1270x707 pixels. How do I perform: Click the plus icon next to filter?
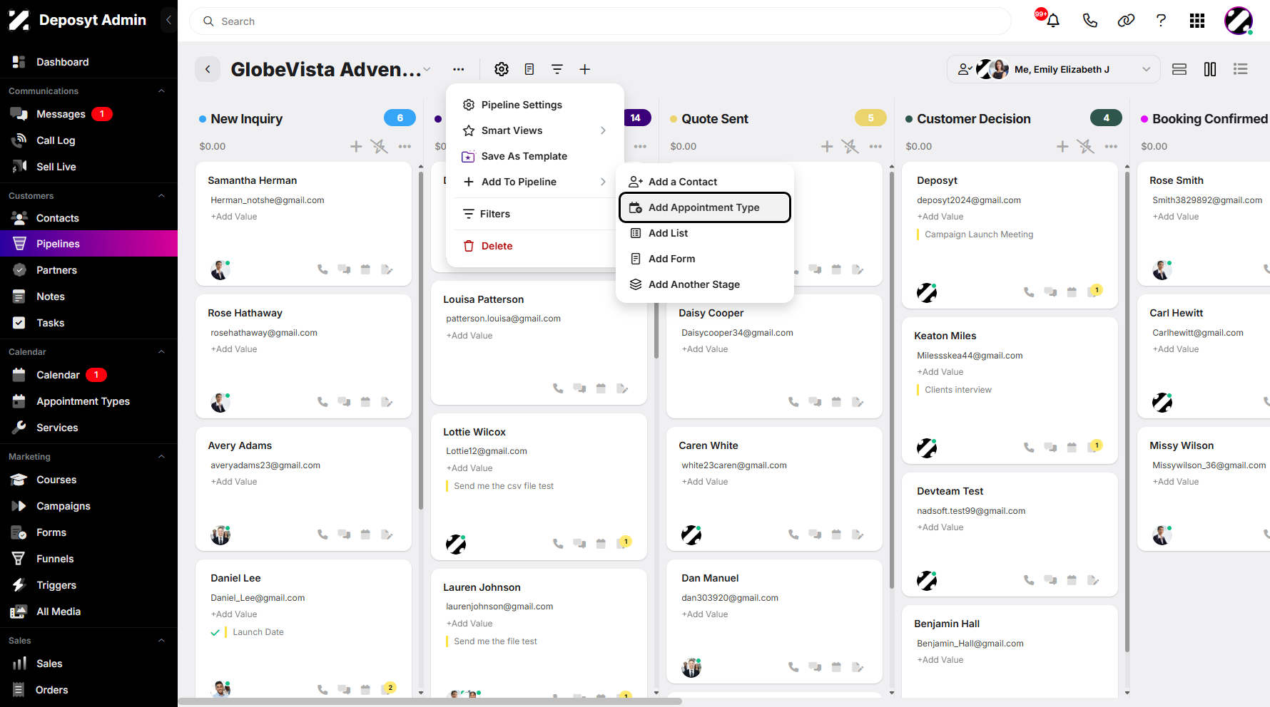[584, 69]
